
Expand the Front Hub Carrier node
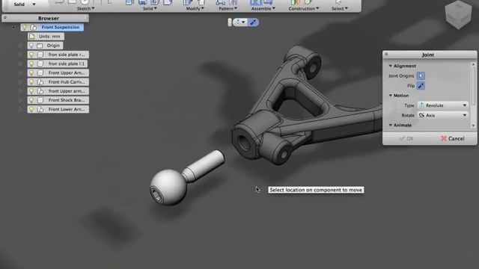click(x=20, y=81)
